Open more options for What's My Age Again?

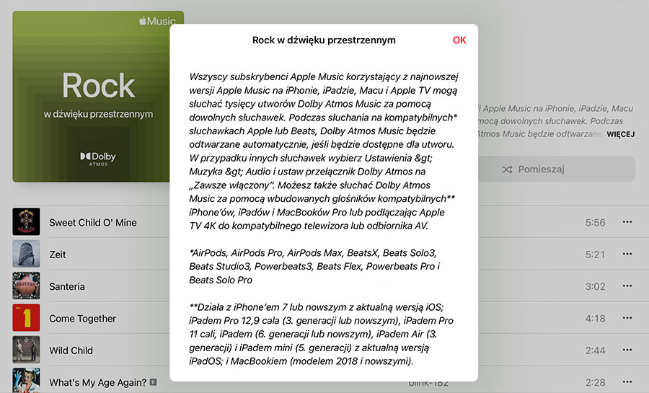(627, 381)
